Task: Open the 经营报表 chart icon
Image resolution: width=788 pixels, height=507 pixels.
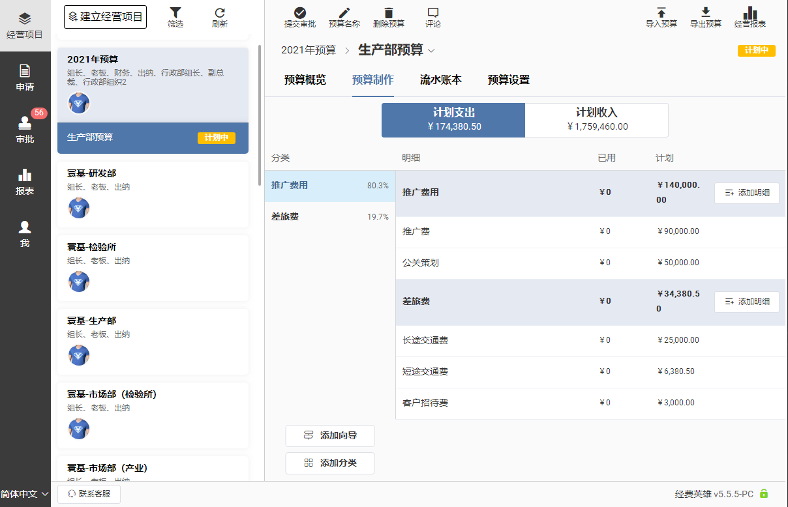Action: tap(750, 13)
